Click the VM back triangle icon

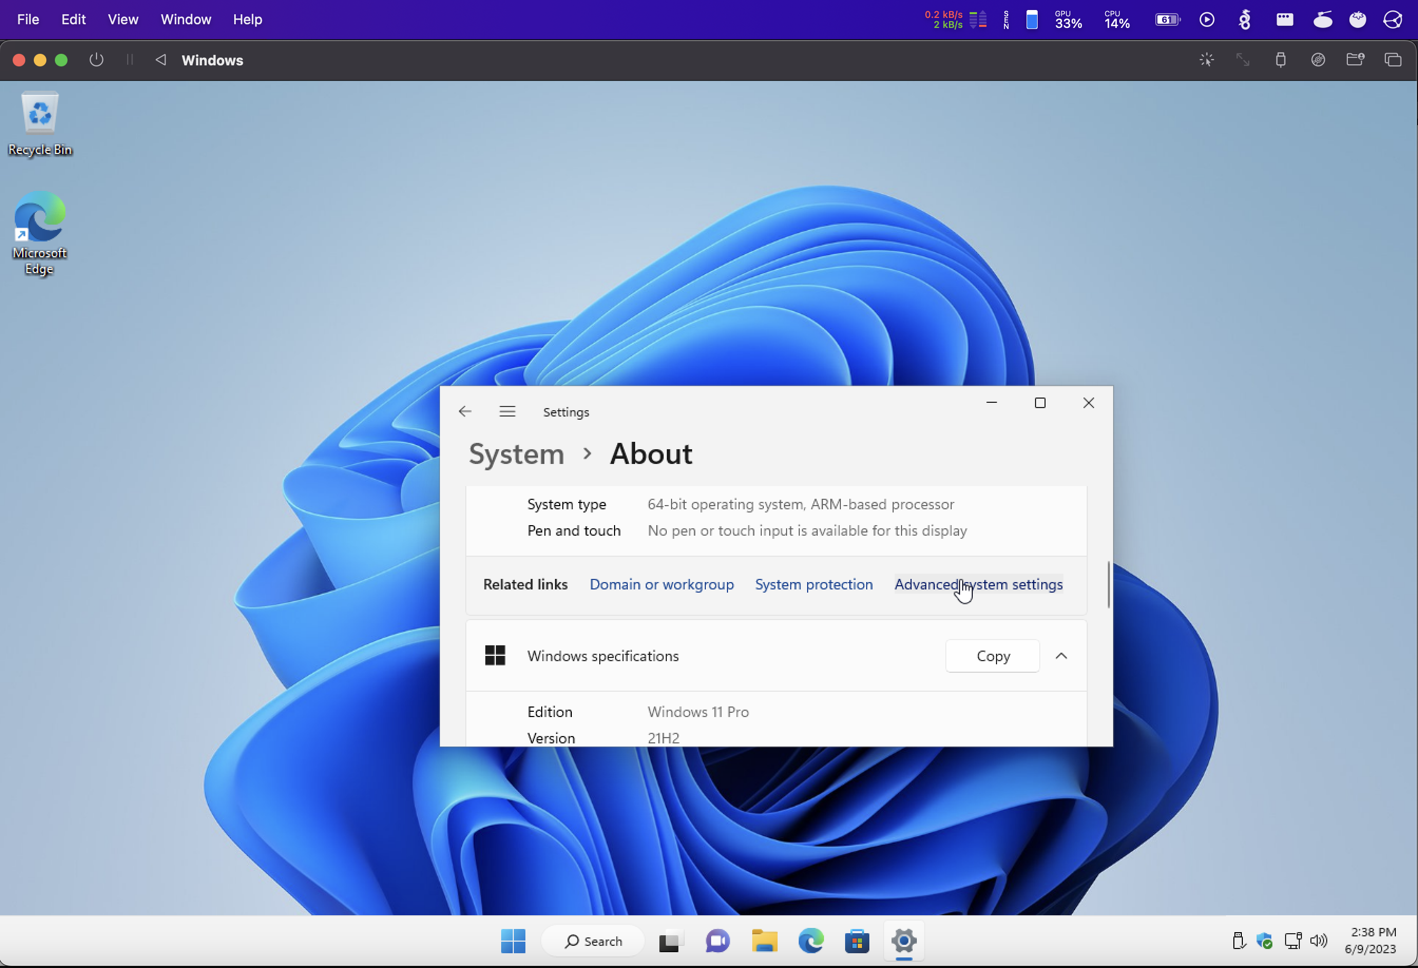tap(160, 60)
